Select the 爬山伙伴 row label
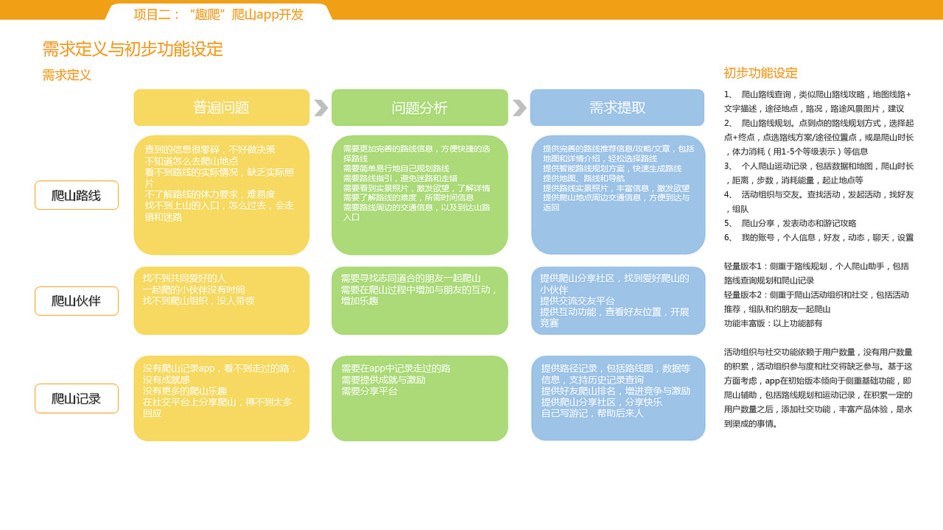The height and width of the screenshot is (530, 943). 76,301
